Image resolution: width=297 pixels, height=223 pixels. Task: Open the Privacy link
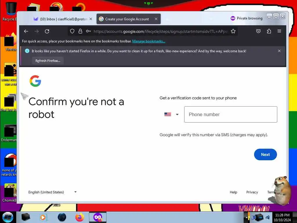[x=252, y=192]
